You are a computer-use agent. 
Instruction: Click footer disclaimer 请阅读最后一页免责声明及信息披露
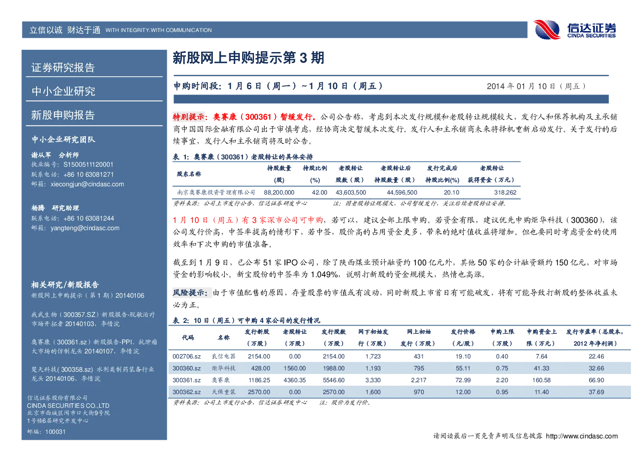pos(488,436)
